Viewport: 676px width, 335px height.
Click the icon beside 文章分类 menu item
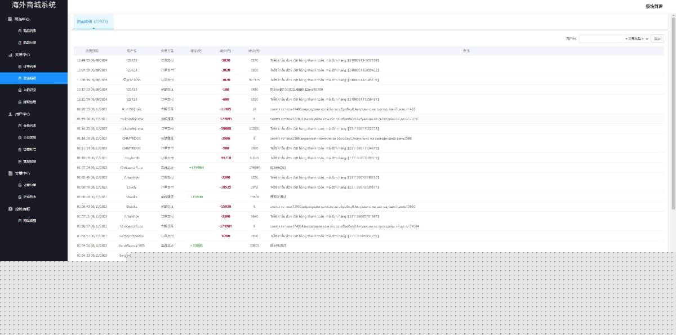click(x=20, y=185)
